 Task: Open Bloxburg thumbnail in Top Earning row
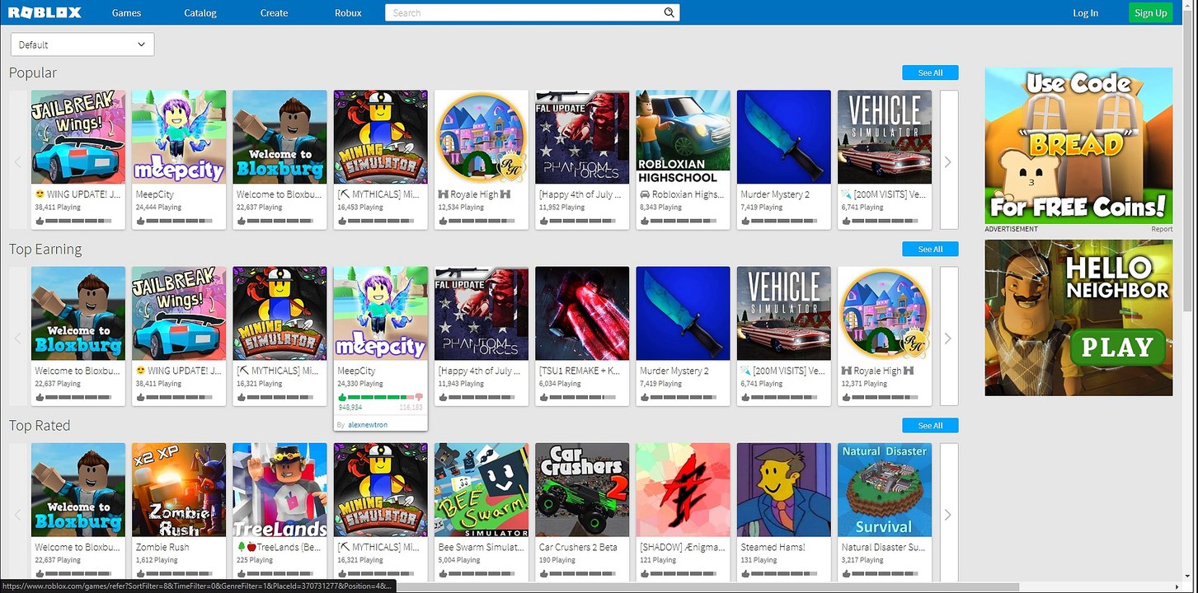(x=78, y=313)
